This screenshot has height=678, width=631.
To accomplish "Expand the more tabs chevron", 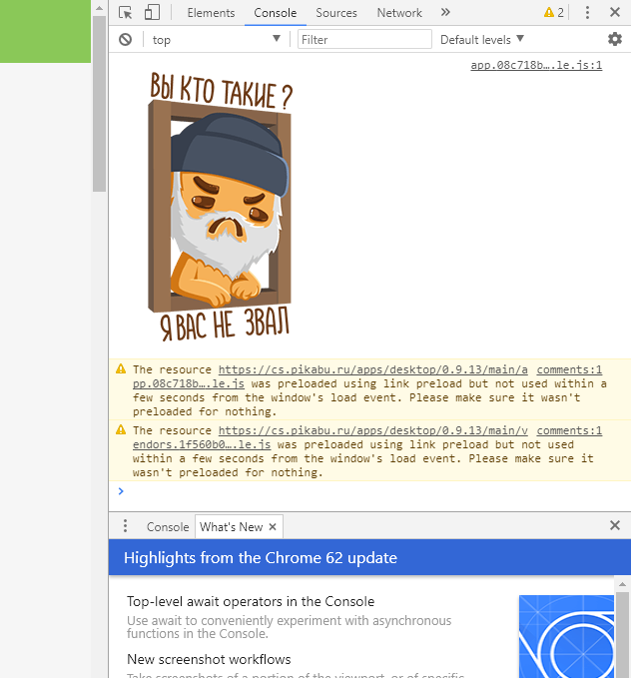I will pyautogui.click(x=445, y=13).
